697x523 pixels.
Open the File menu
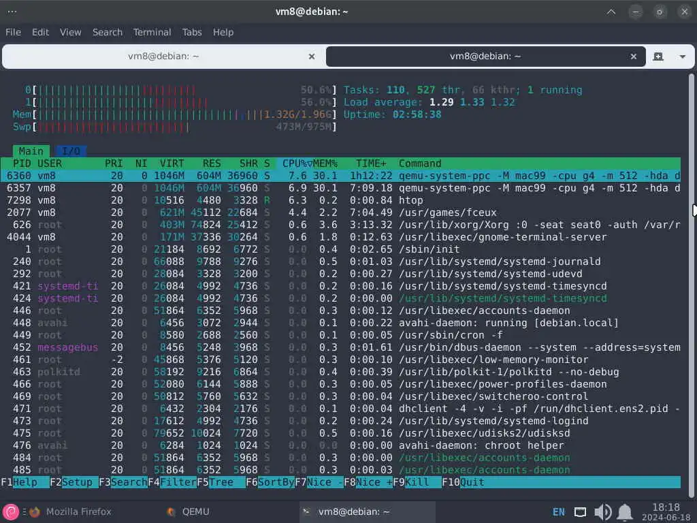13,32
